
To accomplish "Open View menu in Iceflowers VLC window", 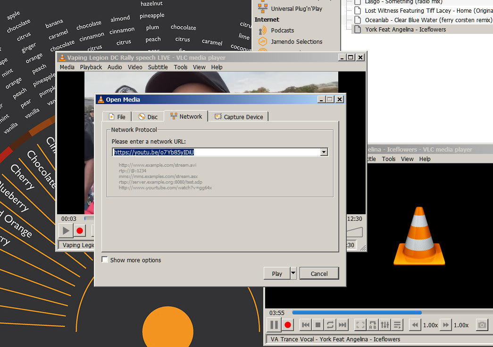I will click(407, 159).
